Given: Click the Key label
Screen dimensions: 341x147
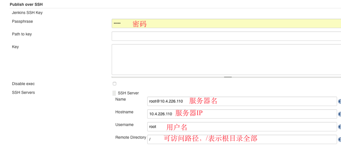Looking at the screenshot, I should 15,47.
